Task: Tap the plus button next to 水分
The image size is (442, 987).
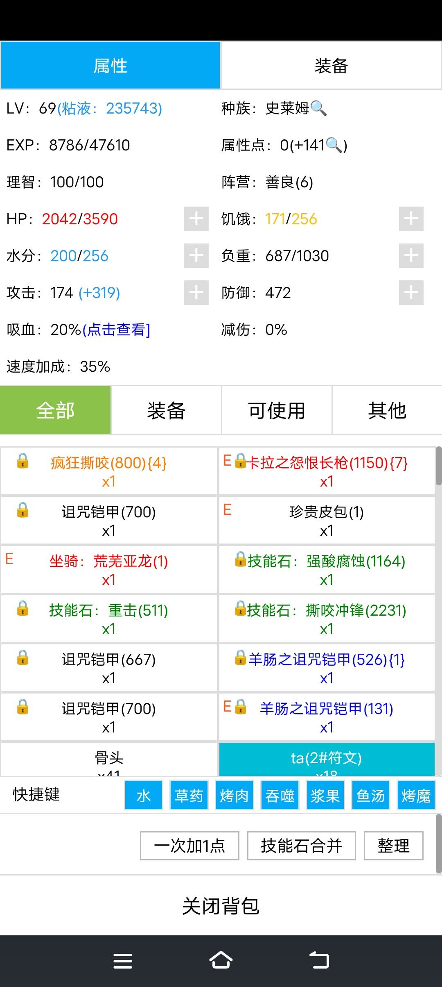Action: click(196, 256)
